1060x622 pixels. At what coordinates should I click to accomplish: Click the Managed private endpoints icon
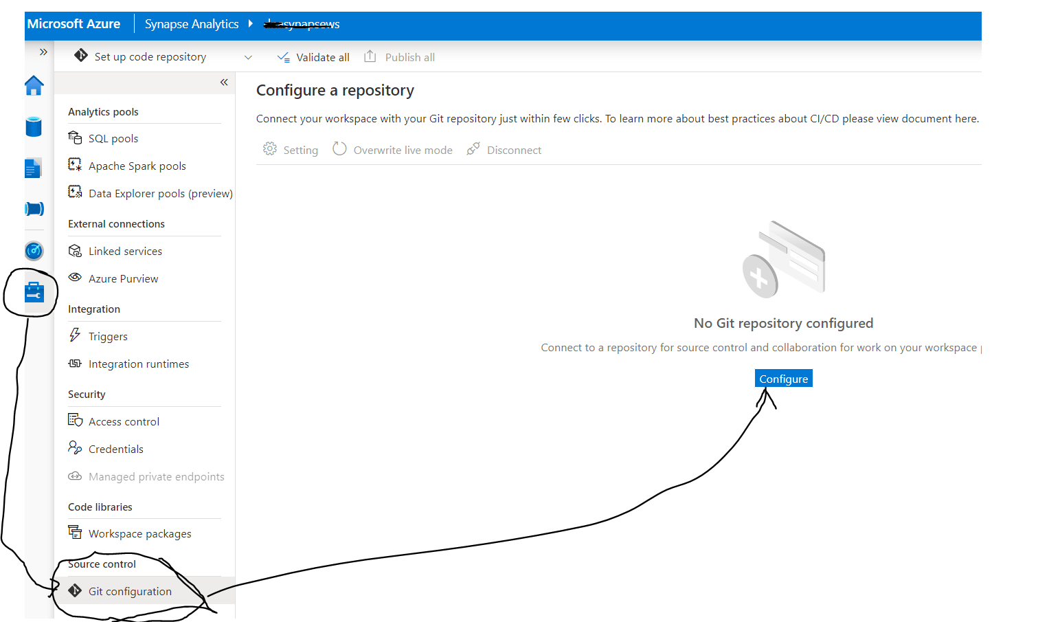click(75, 476)
